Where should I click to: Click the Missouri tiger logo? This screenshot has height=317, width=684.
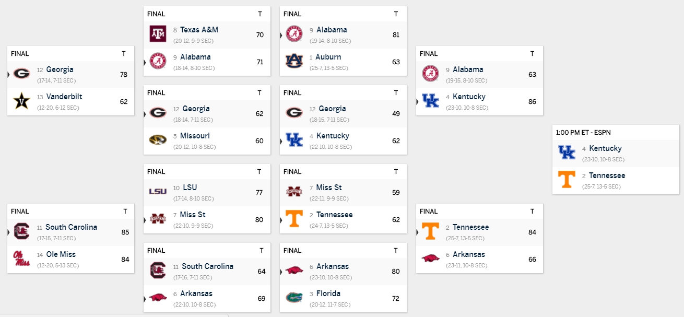(158, 140)
